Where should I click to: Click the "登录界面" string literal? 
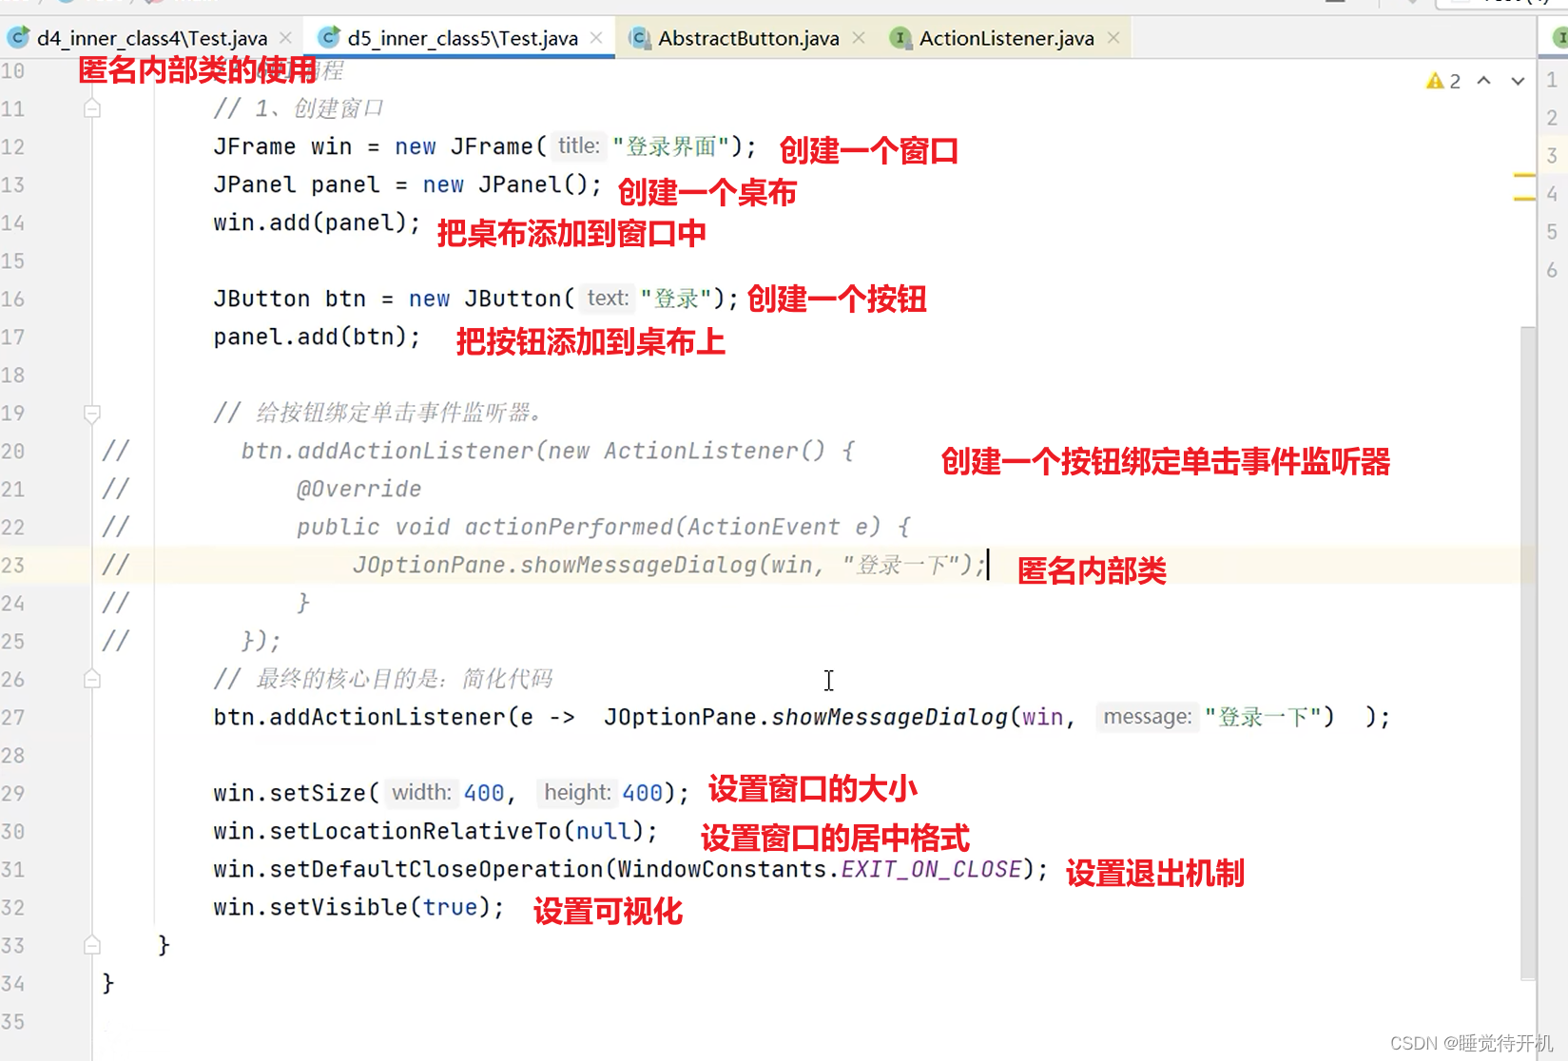click(x=670, y=146)
